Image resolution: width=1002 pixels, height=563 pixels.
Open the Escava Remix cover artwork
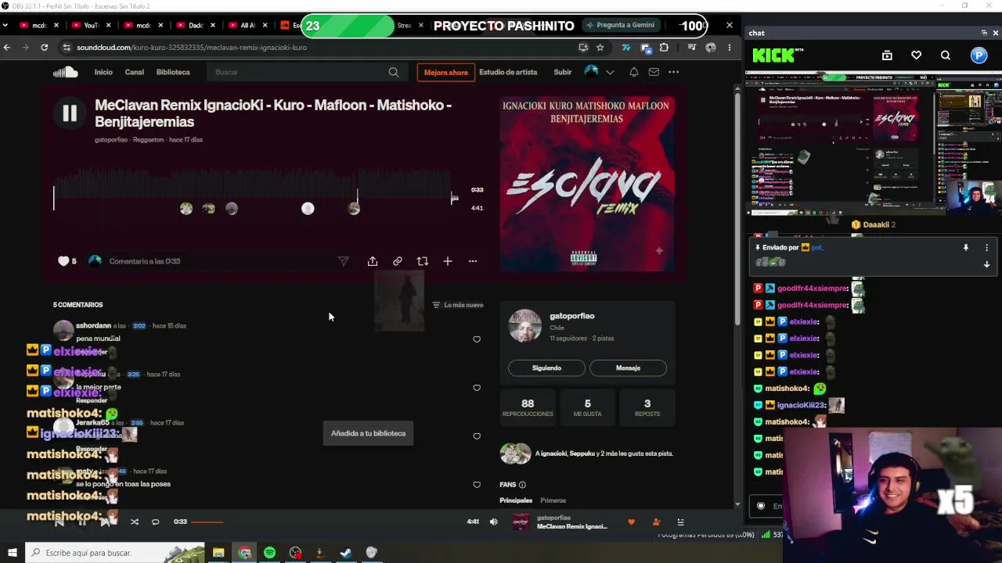click(x=587, y=185)
